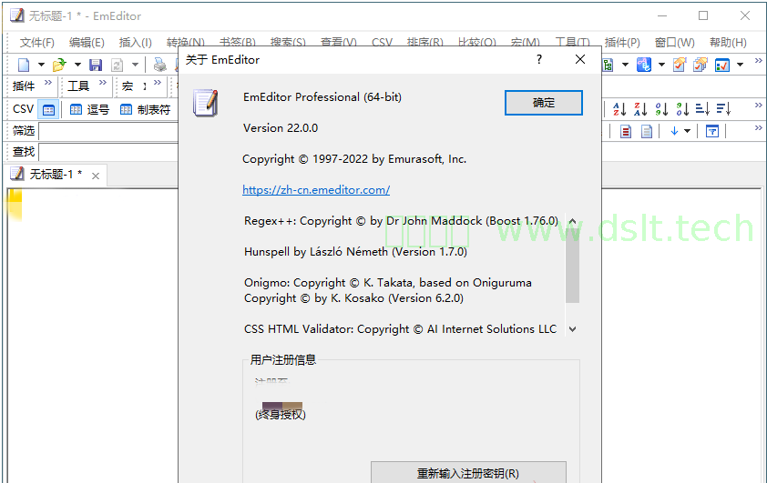Open the 编辑(E) menu
Screen dimensions: 767x483
[x=87, y=43]
